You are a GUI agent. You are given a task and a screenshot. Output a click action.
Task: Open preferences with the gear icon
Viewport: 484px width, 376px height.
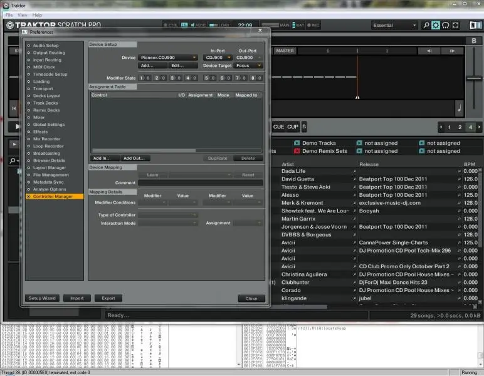(x=436, y=26)
